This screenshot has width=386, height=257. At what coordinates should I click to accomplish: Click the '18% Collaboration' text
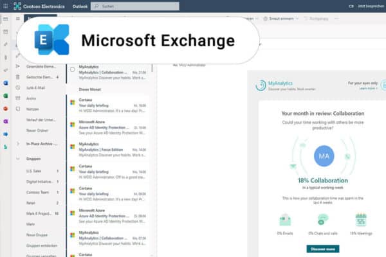323,181
